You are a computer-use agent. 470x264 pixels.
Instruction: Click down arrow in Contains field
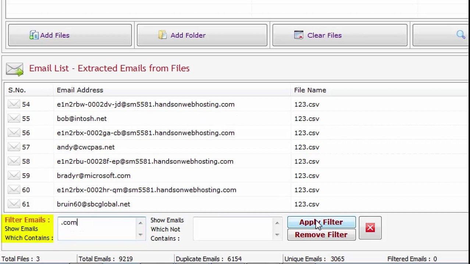[140, 235]
